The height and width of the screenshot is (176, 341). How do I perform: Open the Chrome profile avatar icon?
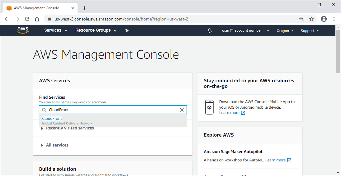tap(324, 19)
